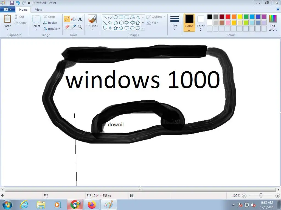Select the Eraser tool
The image size is (281, 210).
coord(67,27)
